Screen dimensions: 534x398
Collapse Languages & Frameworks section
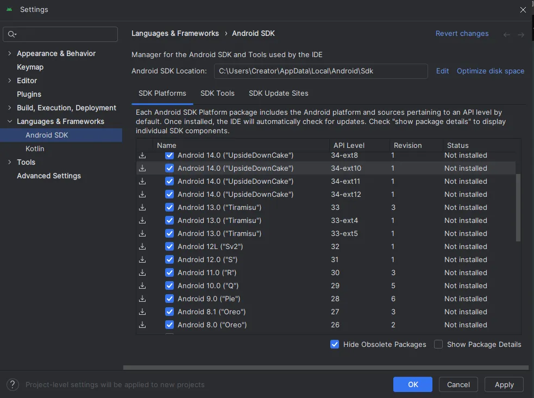click(x=10, y=121)
